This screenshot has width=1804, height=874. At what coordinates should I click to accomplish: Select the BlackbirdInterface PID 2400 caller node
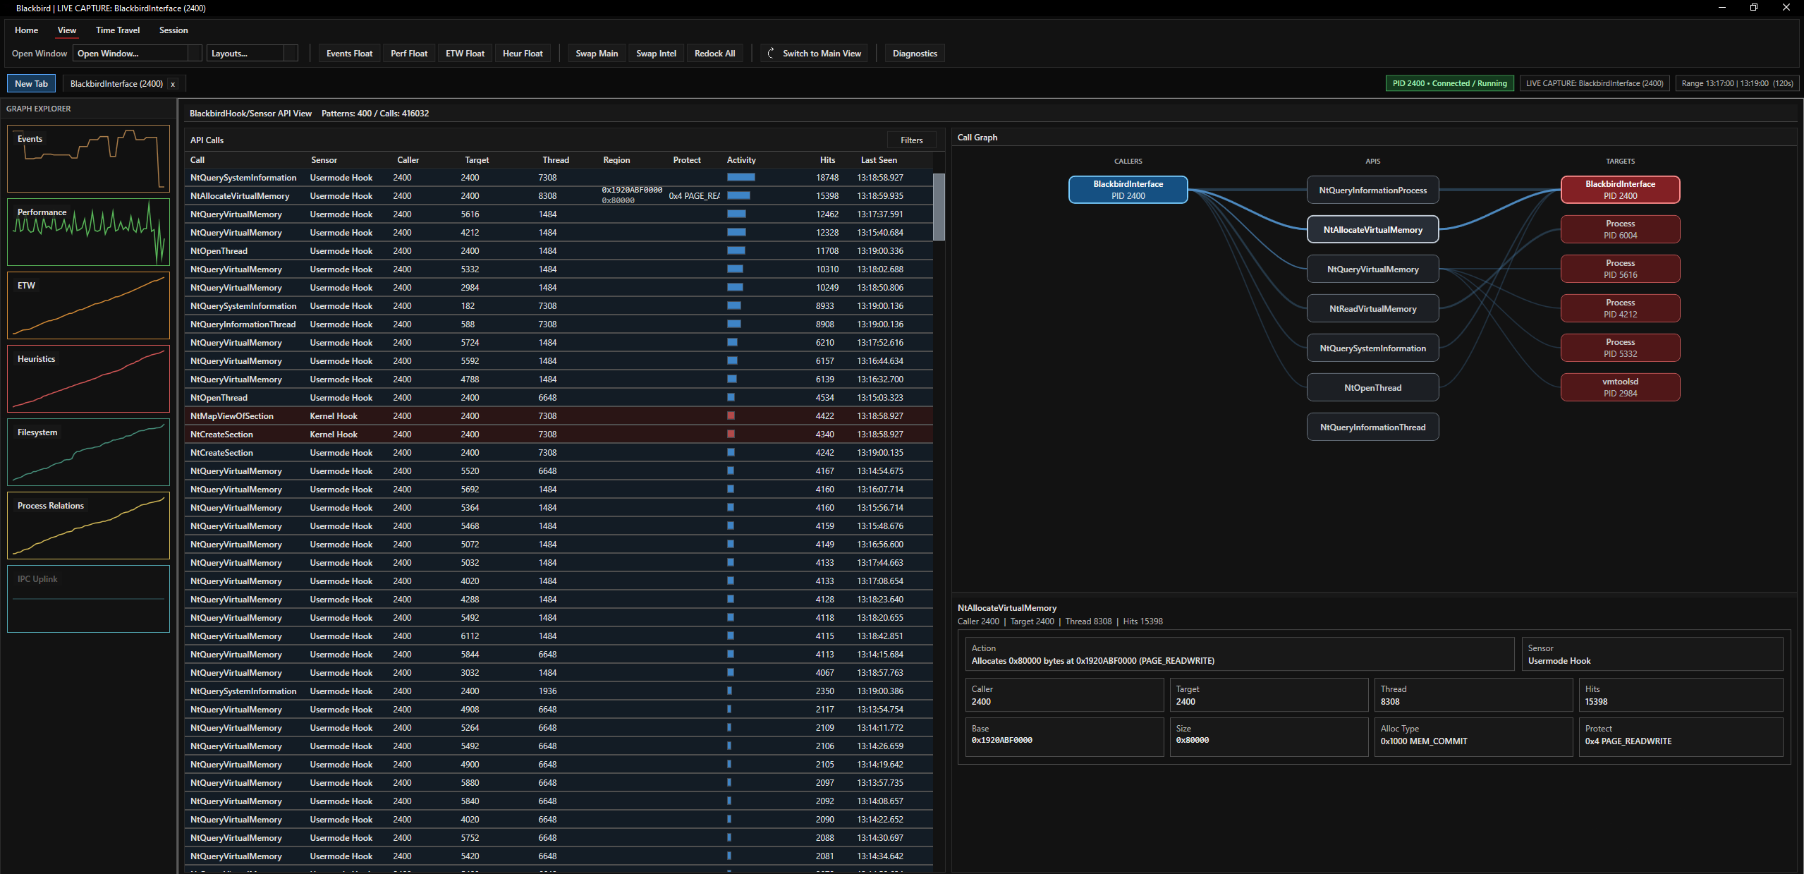pyautogui.click(x=1128, y=190)
